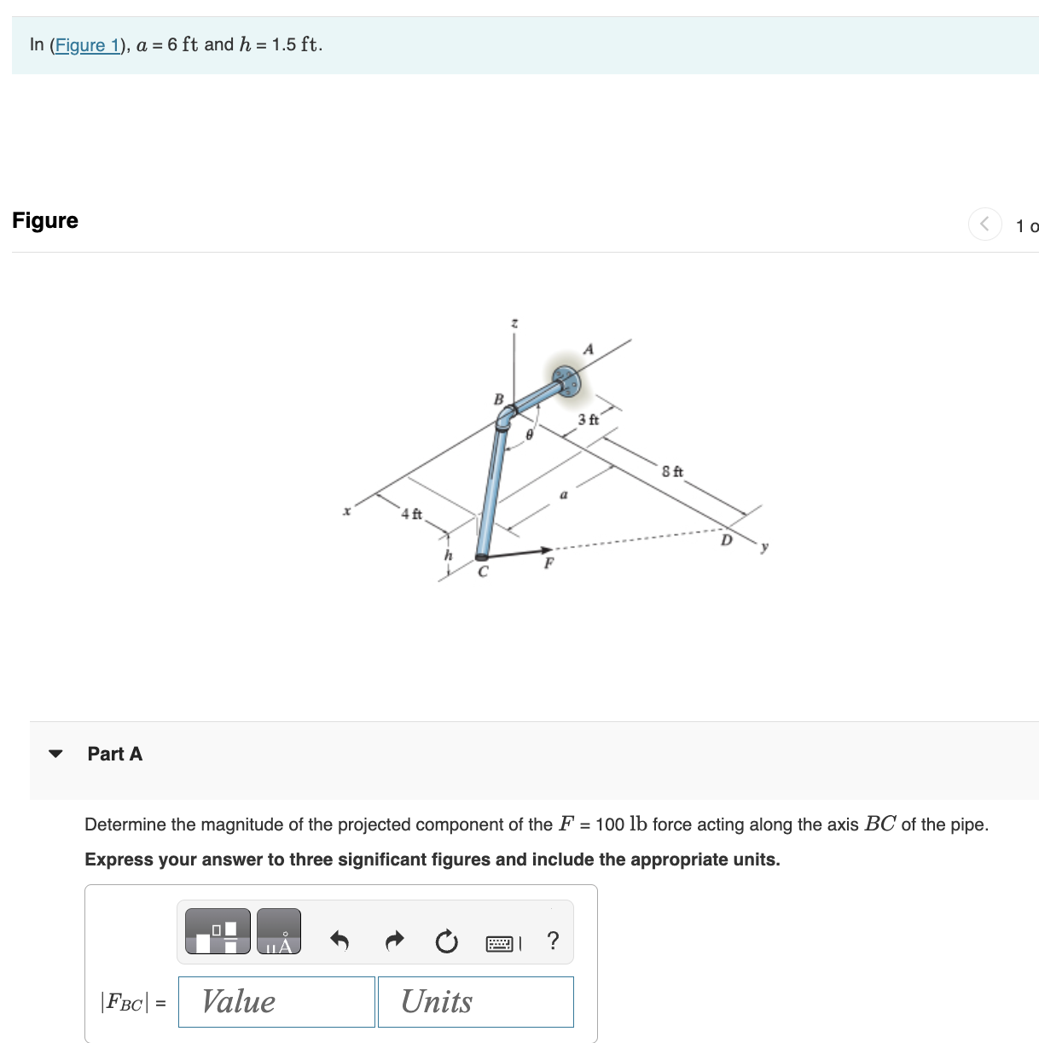Image resolution: width=1039 pixels, height=1043 pixels.
Task: Click the angle theta label
Action: coord(529,434)
